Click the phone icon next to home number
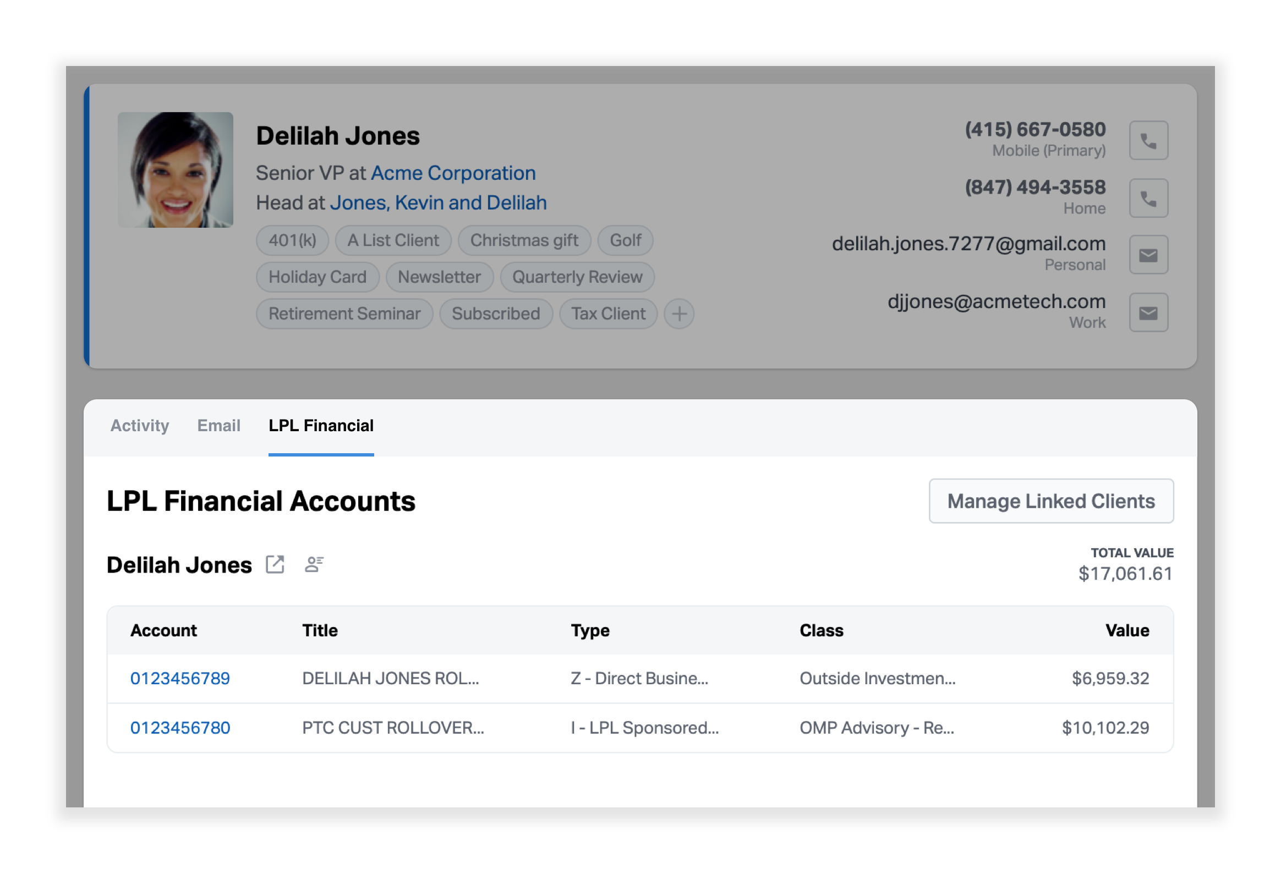The height and width of the screenshot is (880, 1281). (1148, 197)
